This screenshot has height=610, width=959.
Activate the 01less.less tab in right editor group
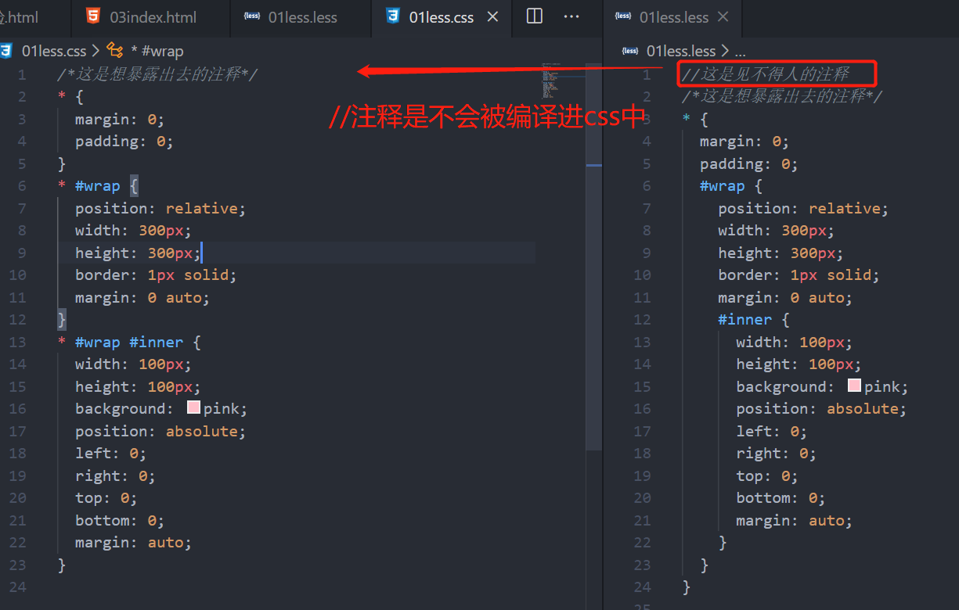click(674, 17)
